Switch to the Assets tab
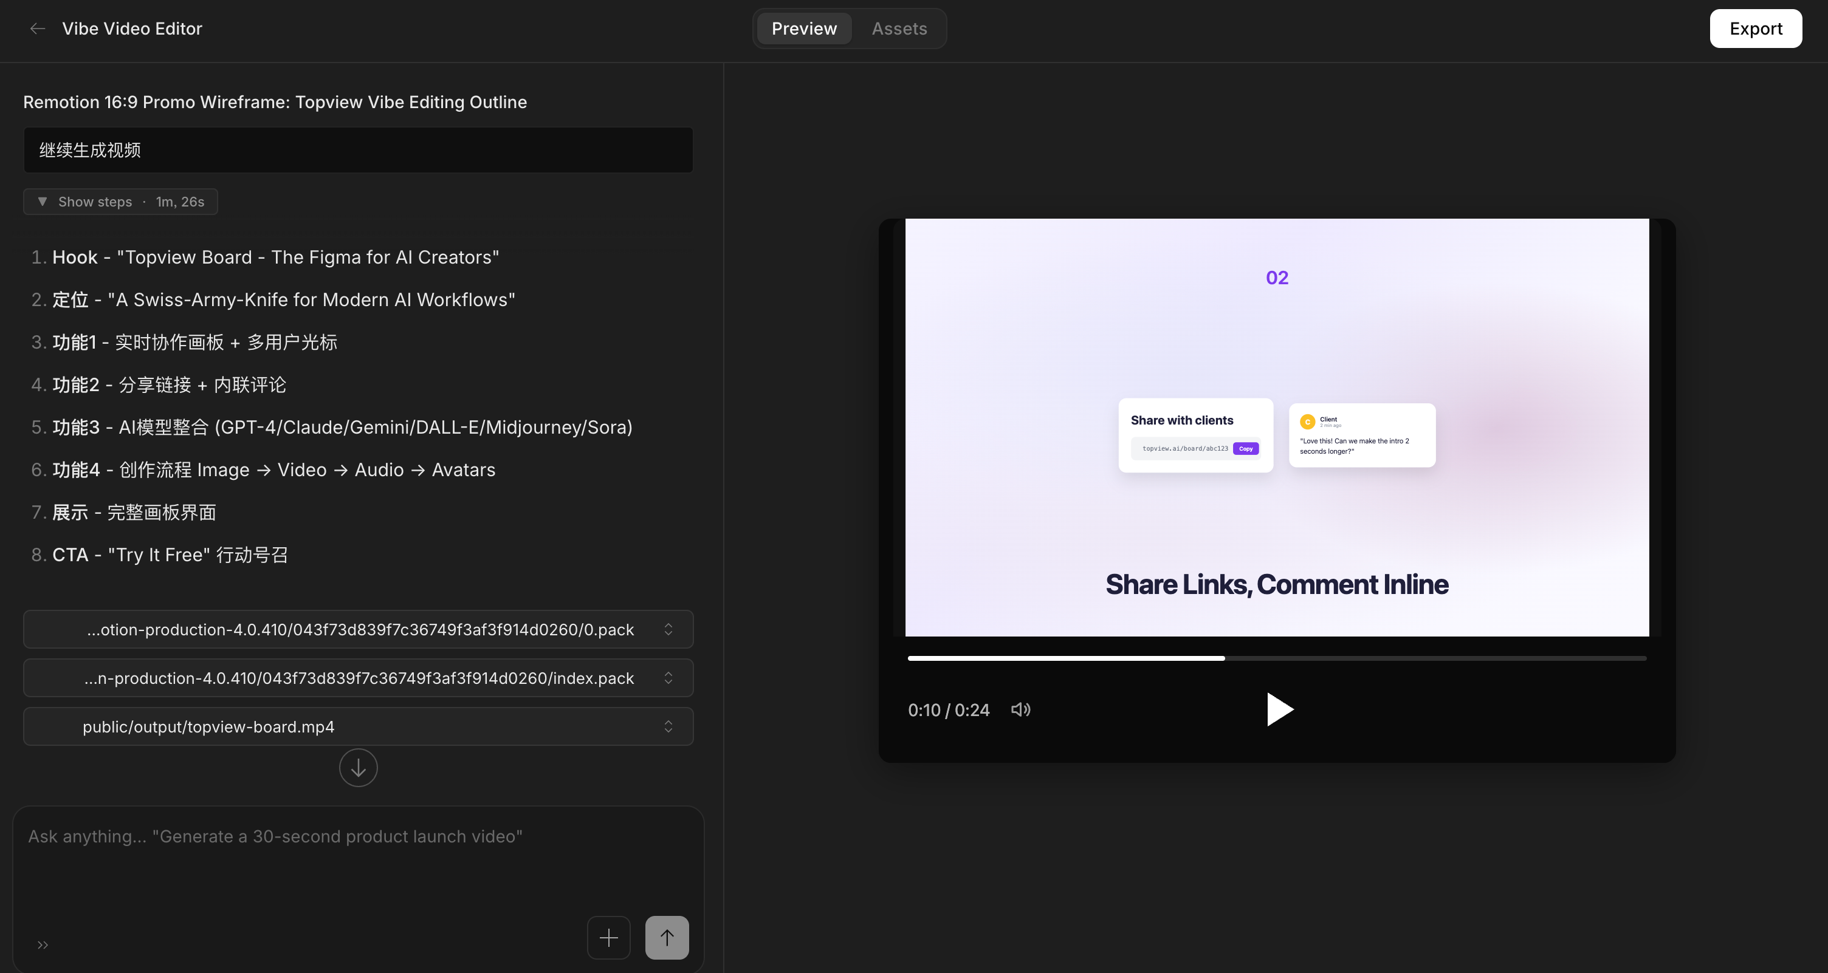 [x=899, y=29]
